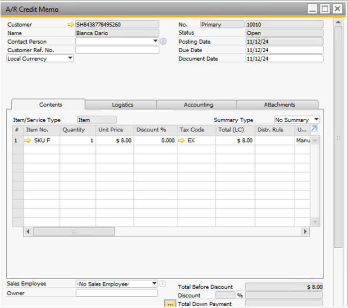Image resolution: width=348 pixels, height=308 pixels.
Task: Click the Total (LC) column header
Action: pyautogui.click(x=235, y=130)
